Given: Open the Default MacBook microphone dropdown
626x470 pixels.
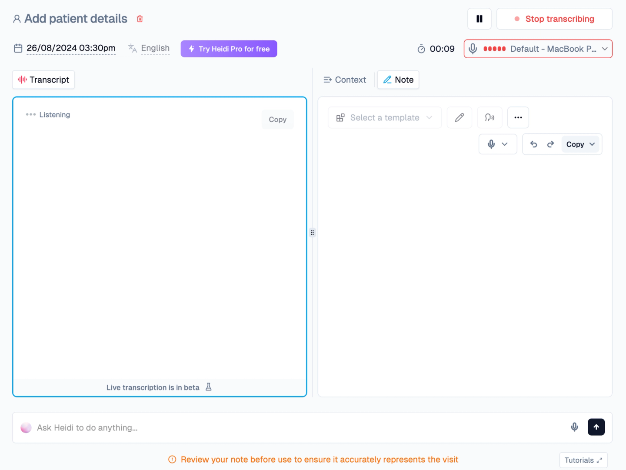Looking at the screenshot, I should [538, 49].
